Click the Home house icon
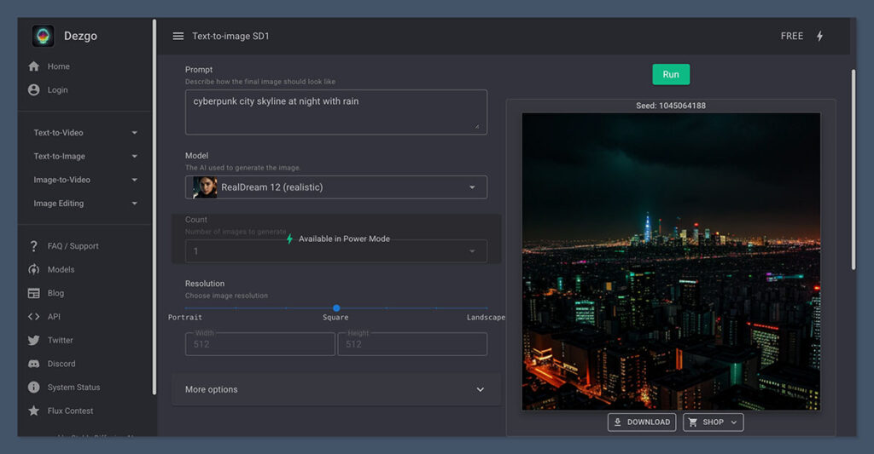The height and width of the screenshot is (454, 874). coord(34,66)
